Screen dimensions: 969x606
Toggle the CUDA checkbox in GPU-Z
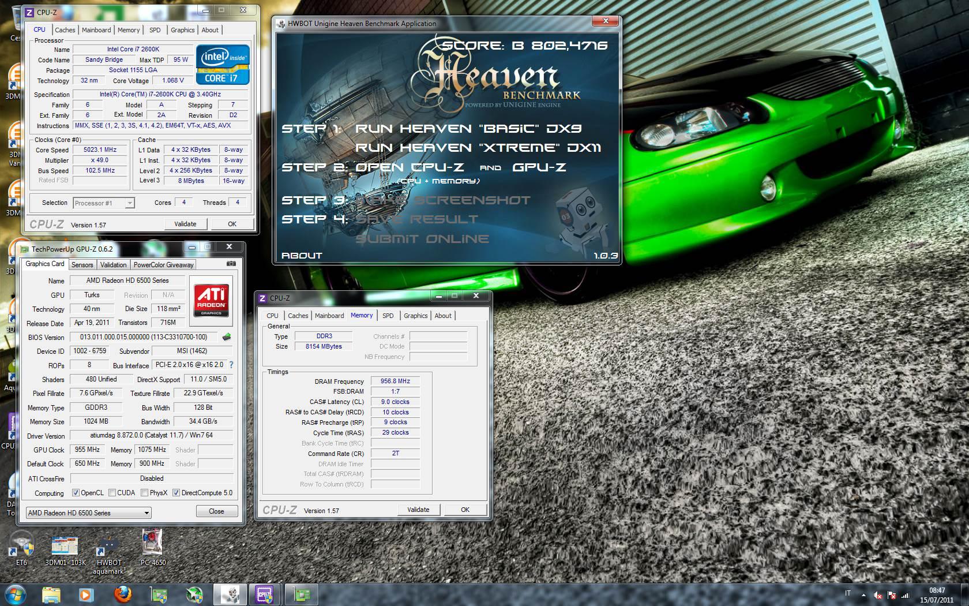point(112,493)
